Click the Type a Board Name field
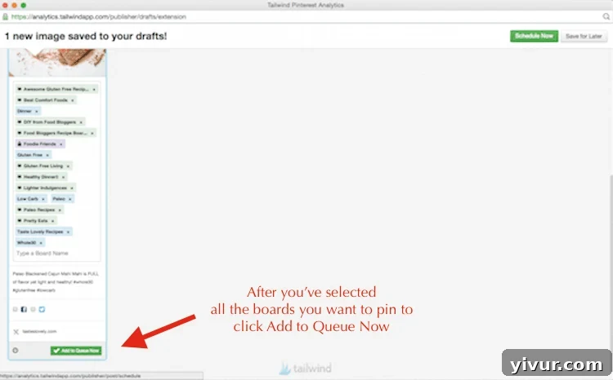Viewport: 613px width, 380px height. pyautogui.click(x=56, y=254)
